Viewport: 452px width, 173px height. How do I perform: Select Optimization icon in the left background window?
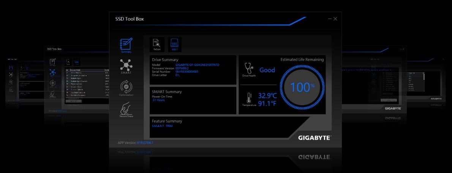click(x=52, y=83)
